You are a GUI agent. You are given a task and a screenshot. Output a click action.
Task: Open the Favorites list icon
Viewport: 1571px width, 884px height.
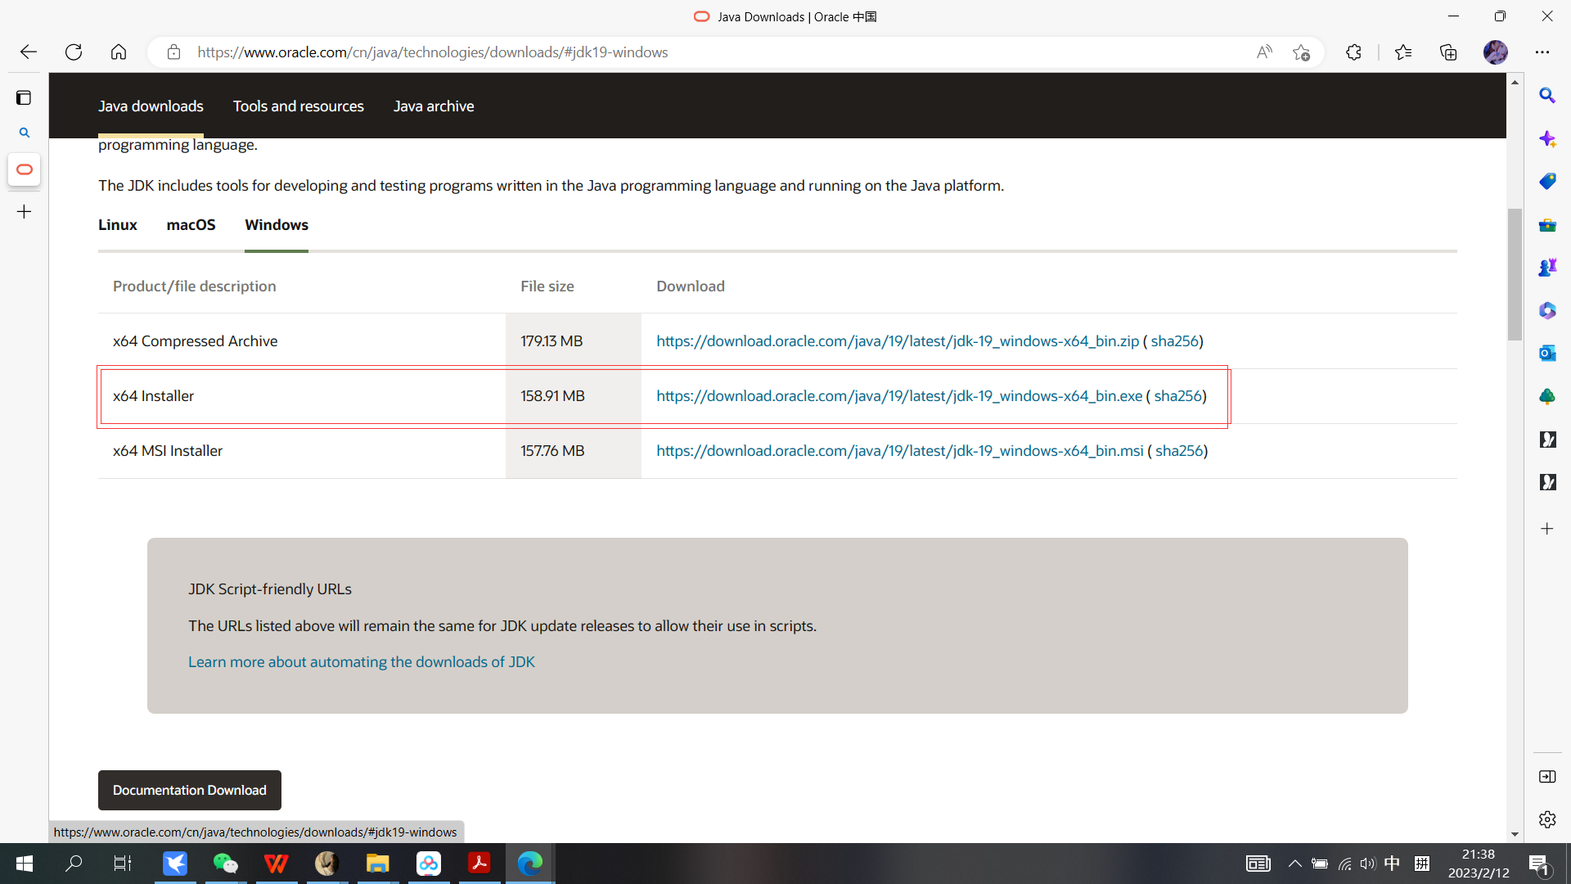(1403, 52)
